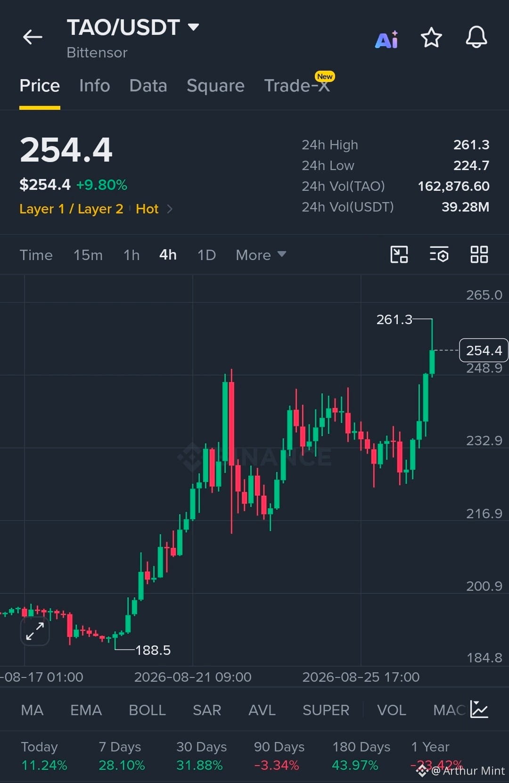Toggle the VOL indicator

tap(392, 710)
